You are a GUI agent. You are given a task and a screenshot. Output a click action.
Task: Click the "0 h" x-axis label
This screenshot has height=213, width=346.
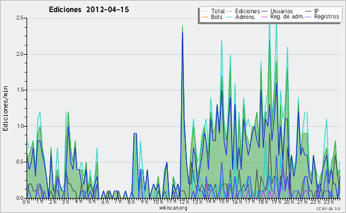coord(27,202)
